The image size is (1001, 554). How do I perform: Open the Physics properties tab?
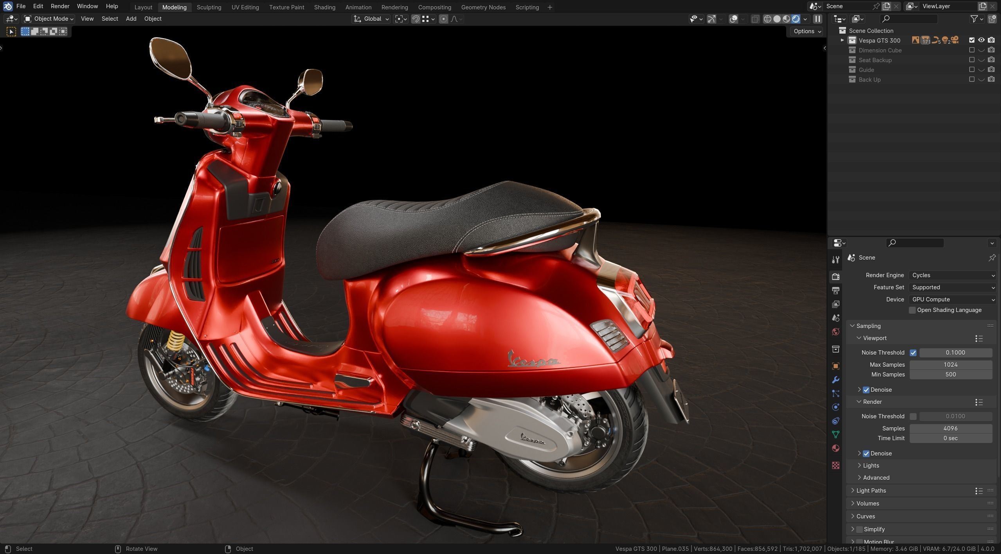pos(835,407)
